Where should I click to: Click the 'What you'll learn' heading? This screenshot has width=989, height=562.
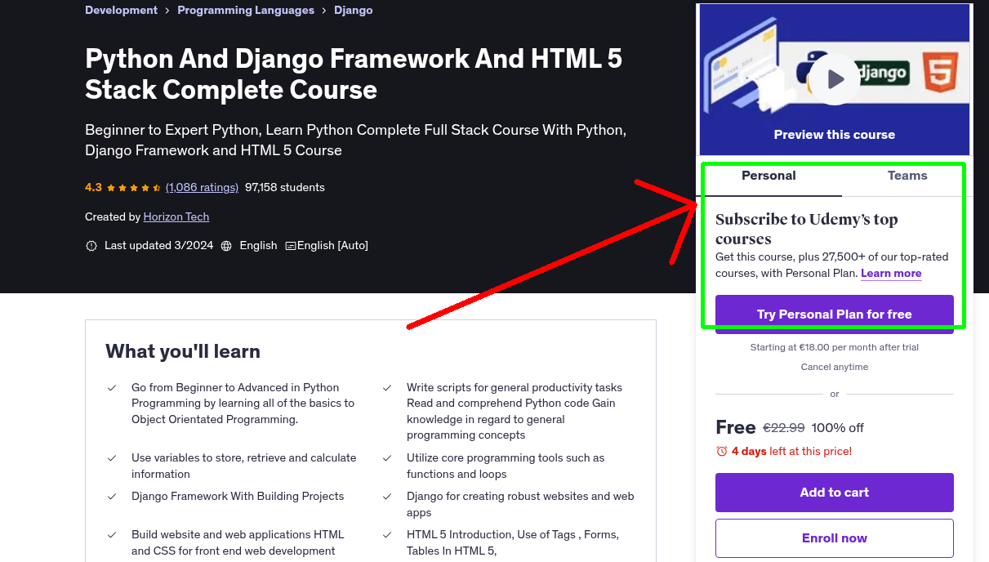(183, 351)
